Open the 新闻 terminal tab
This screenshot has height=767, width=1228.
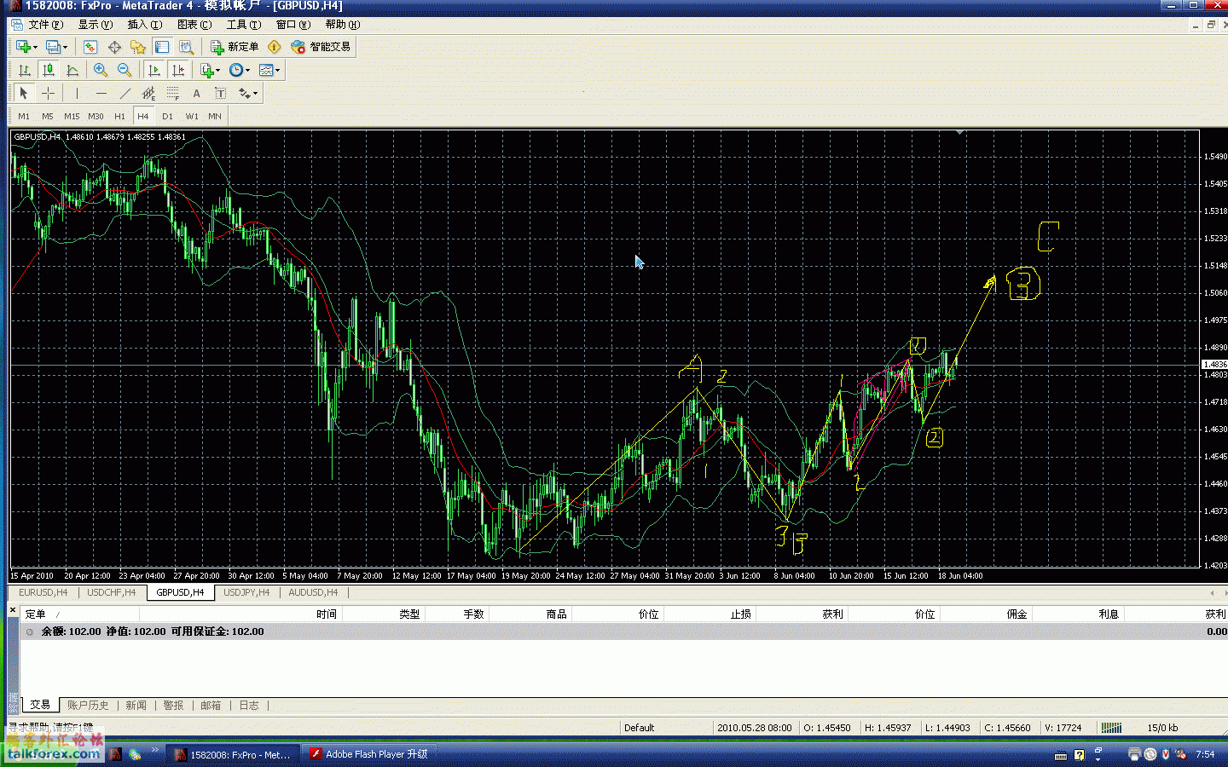point(136,706)
